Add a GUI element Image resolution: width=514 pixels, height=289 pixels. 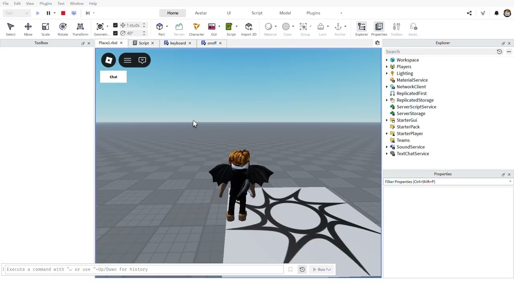pos(212,29)
